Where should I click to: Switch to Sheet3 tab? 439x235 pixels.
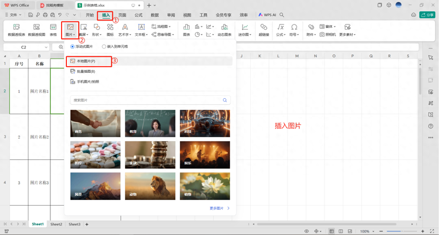pos(74,224)
